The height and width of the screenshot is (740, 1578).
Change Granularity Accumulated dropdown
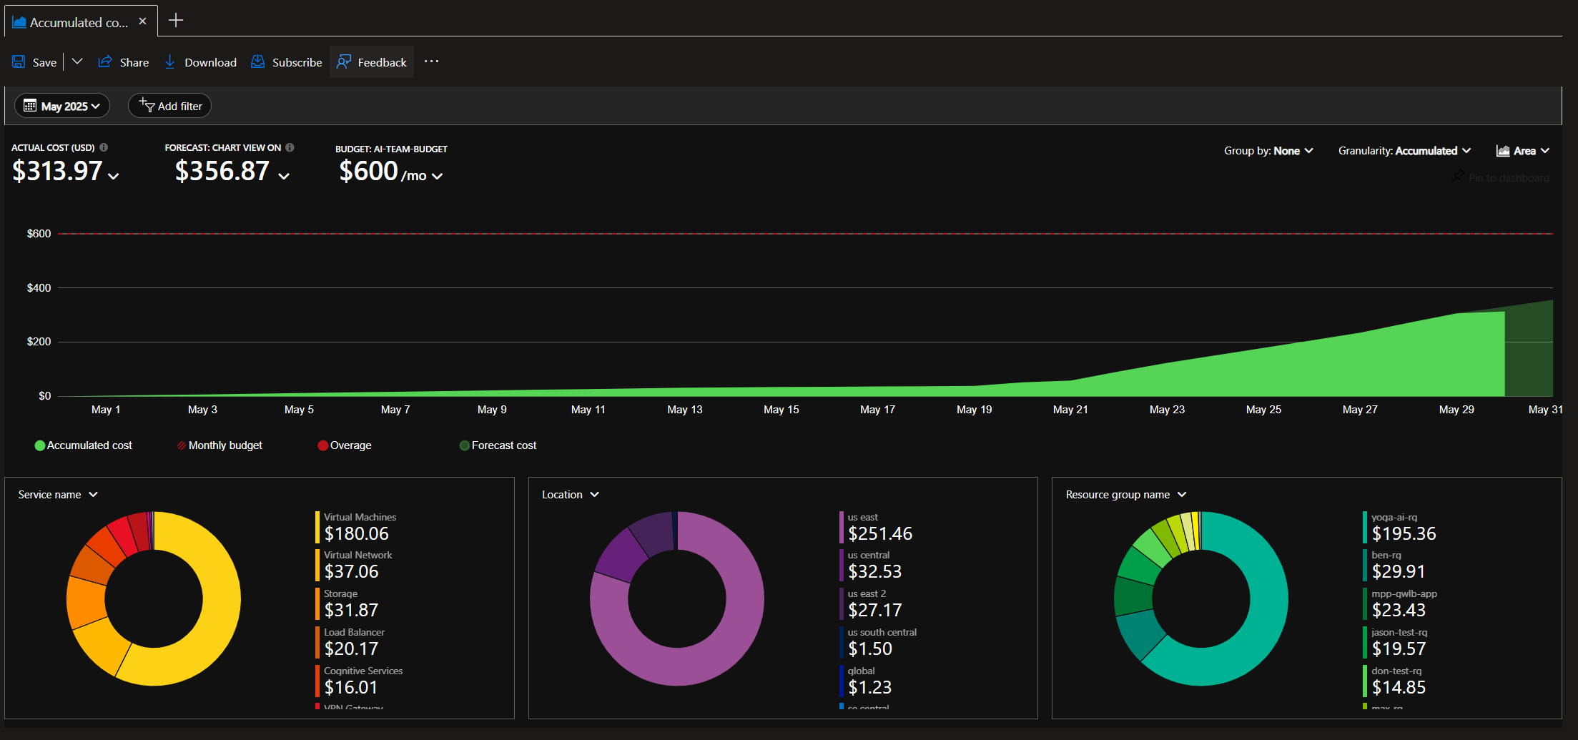coord(1404,151)
